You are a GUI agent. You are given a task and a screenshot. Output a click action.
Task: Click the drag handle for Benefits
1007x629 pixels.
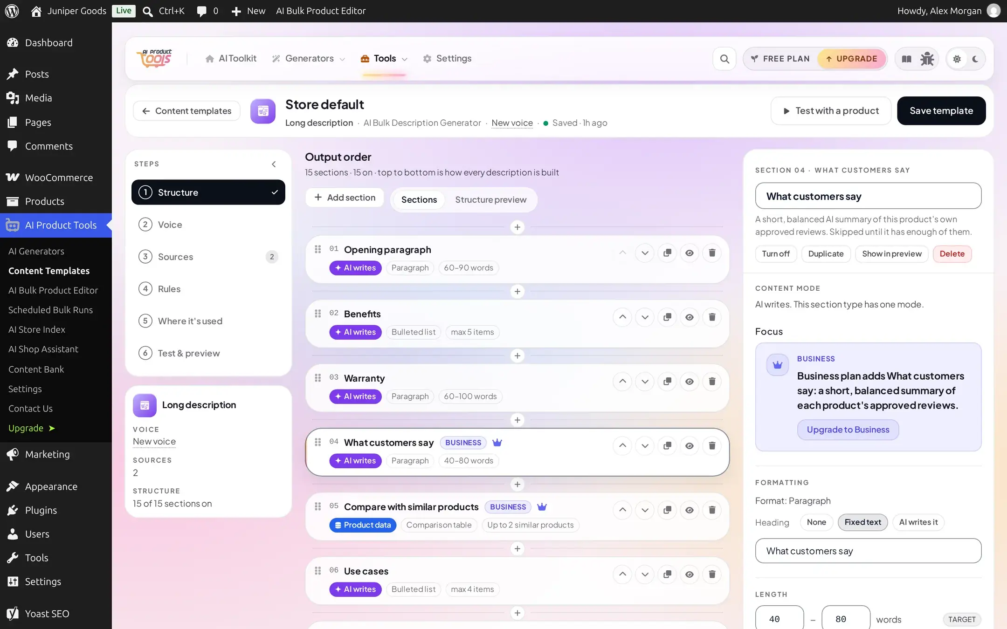(318, 314)
